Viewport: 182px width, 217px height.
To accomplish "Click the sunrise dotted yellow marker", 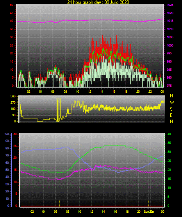I will click(x=60, y=203).
